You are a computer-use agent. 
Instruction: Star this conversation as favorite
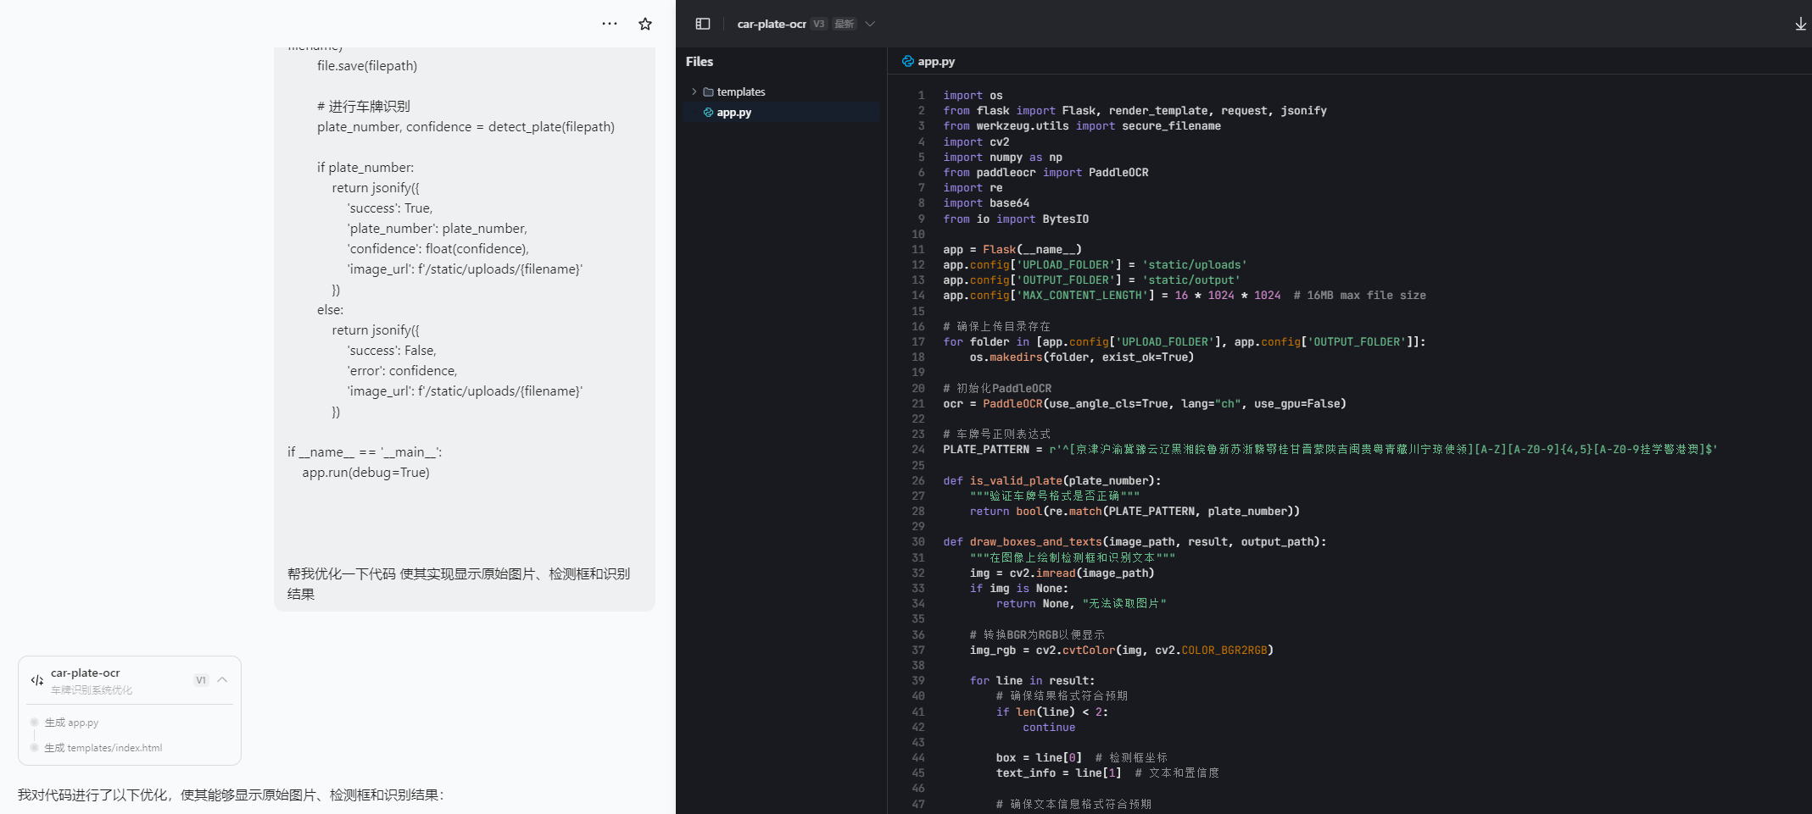645,24
